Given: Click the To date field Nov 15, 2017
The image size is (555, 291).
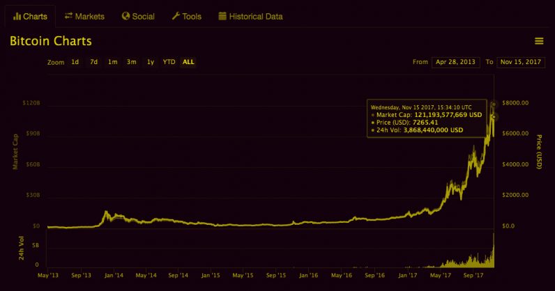Looking at the screenshot, I should tap(522, 62).
